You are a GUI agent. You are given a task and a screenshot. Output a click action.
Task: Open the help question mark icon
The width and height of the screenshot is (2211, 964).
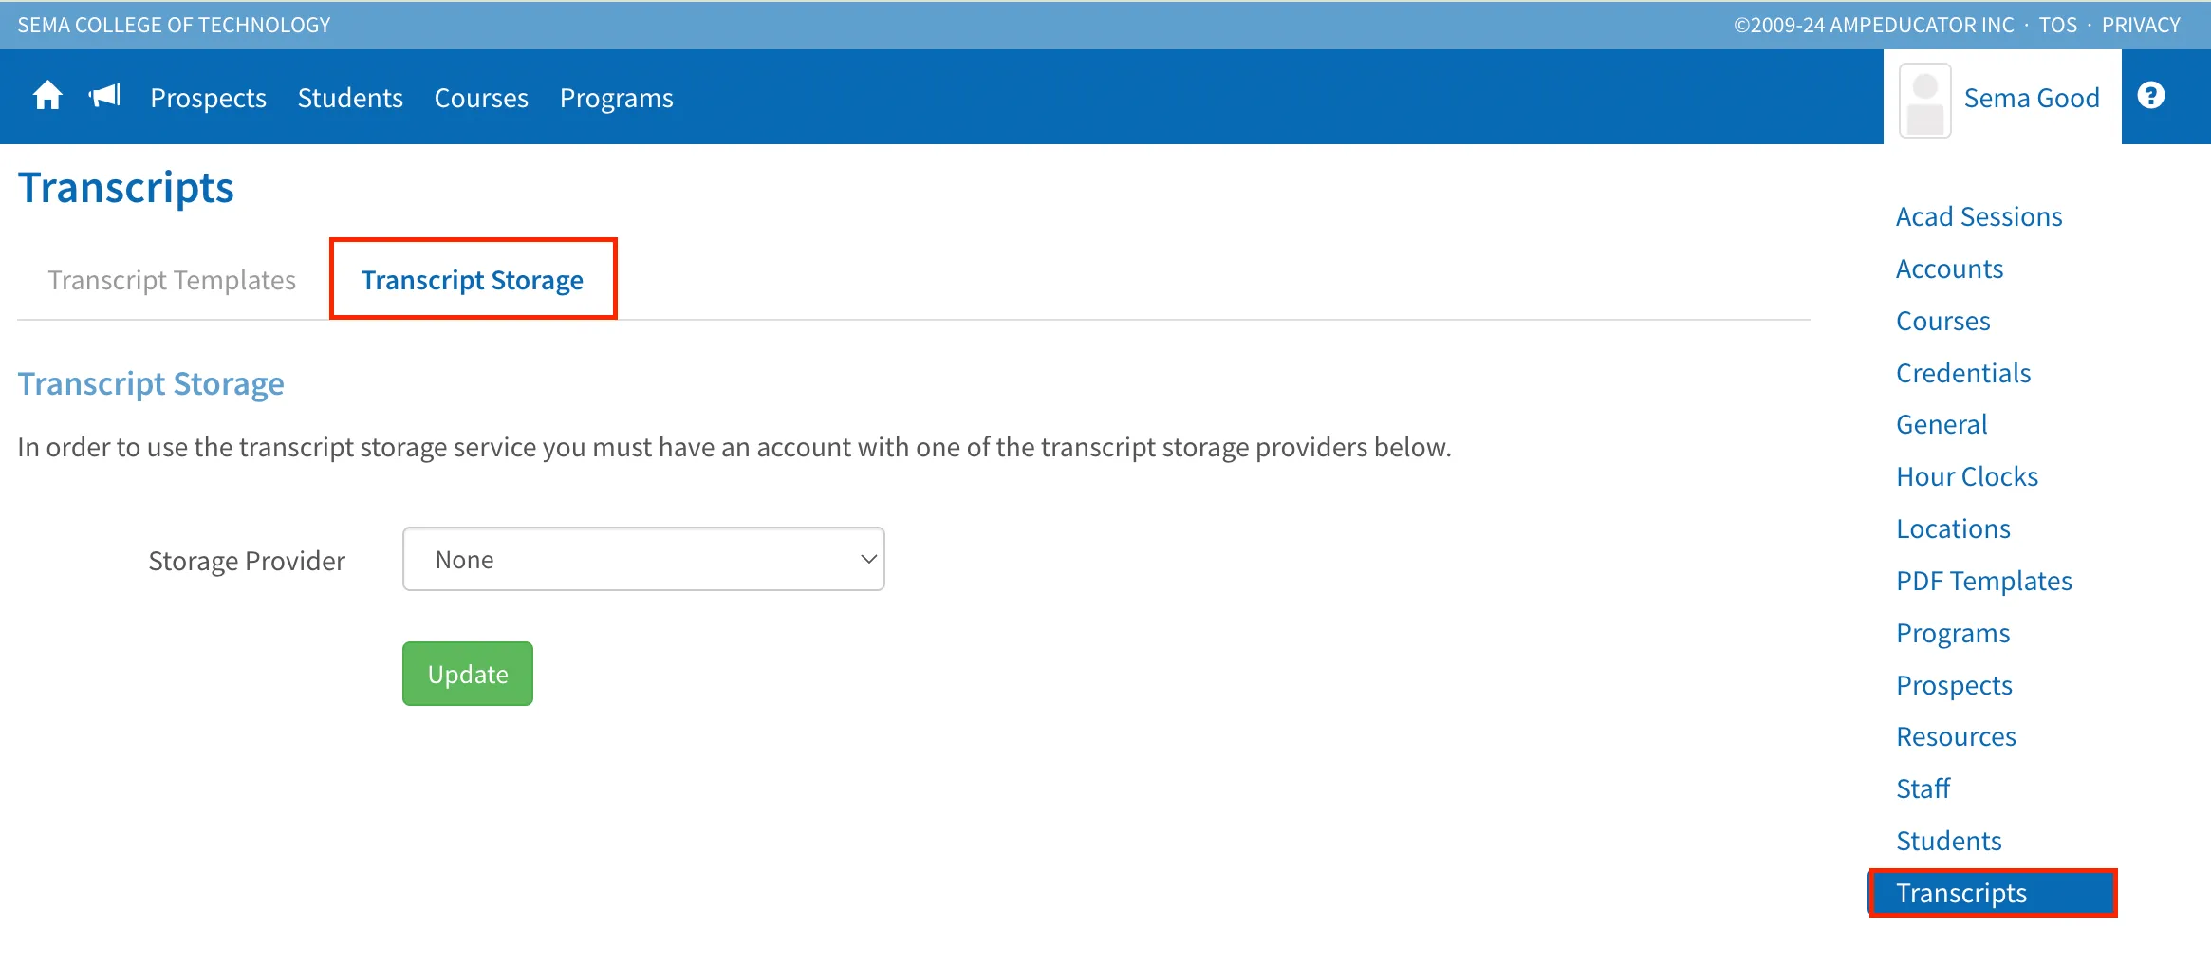(2150, 96)
